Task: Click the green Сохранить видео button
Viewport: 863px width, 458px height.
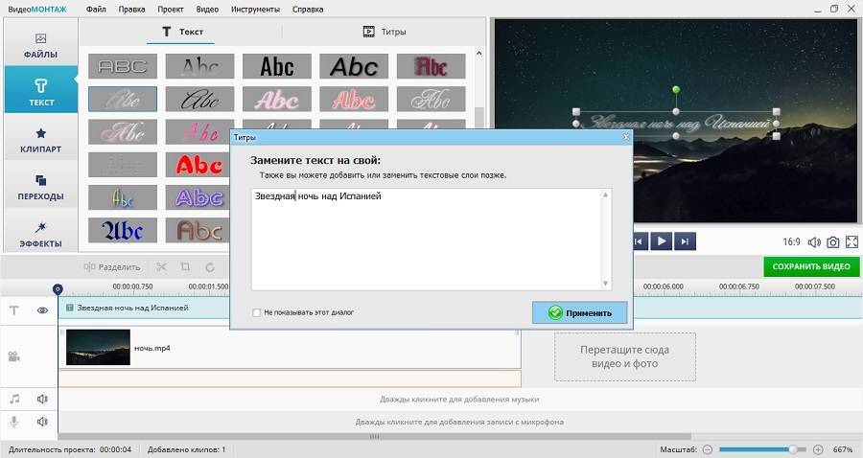Action: pyautogui.click(x=811, y=266)
